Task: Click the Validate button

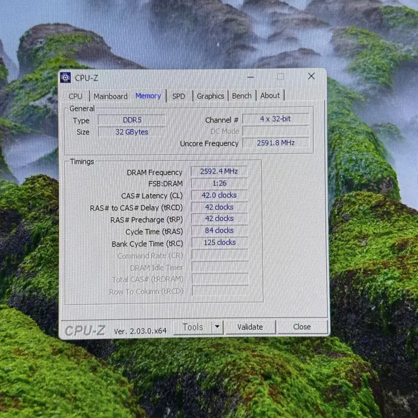Action: pyautogui.click(x=250, y=327)
